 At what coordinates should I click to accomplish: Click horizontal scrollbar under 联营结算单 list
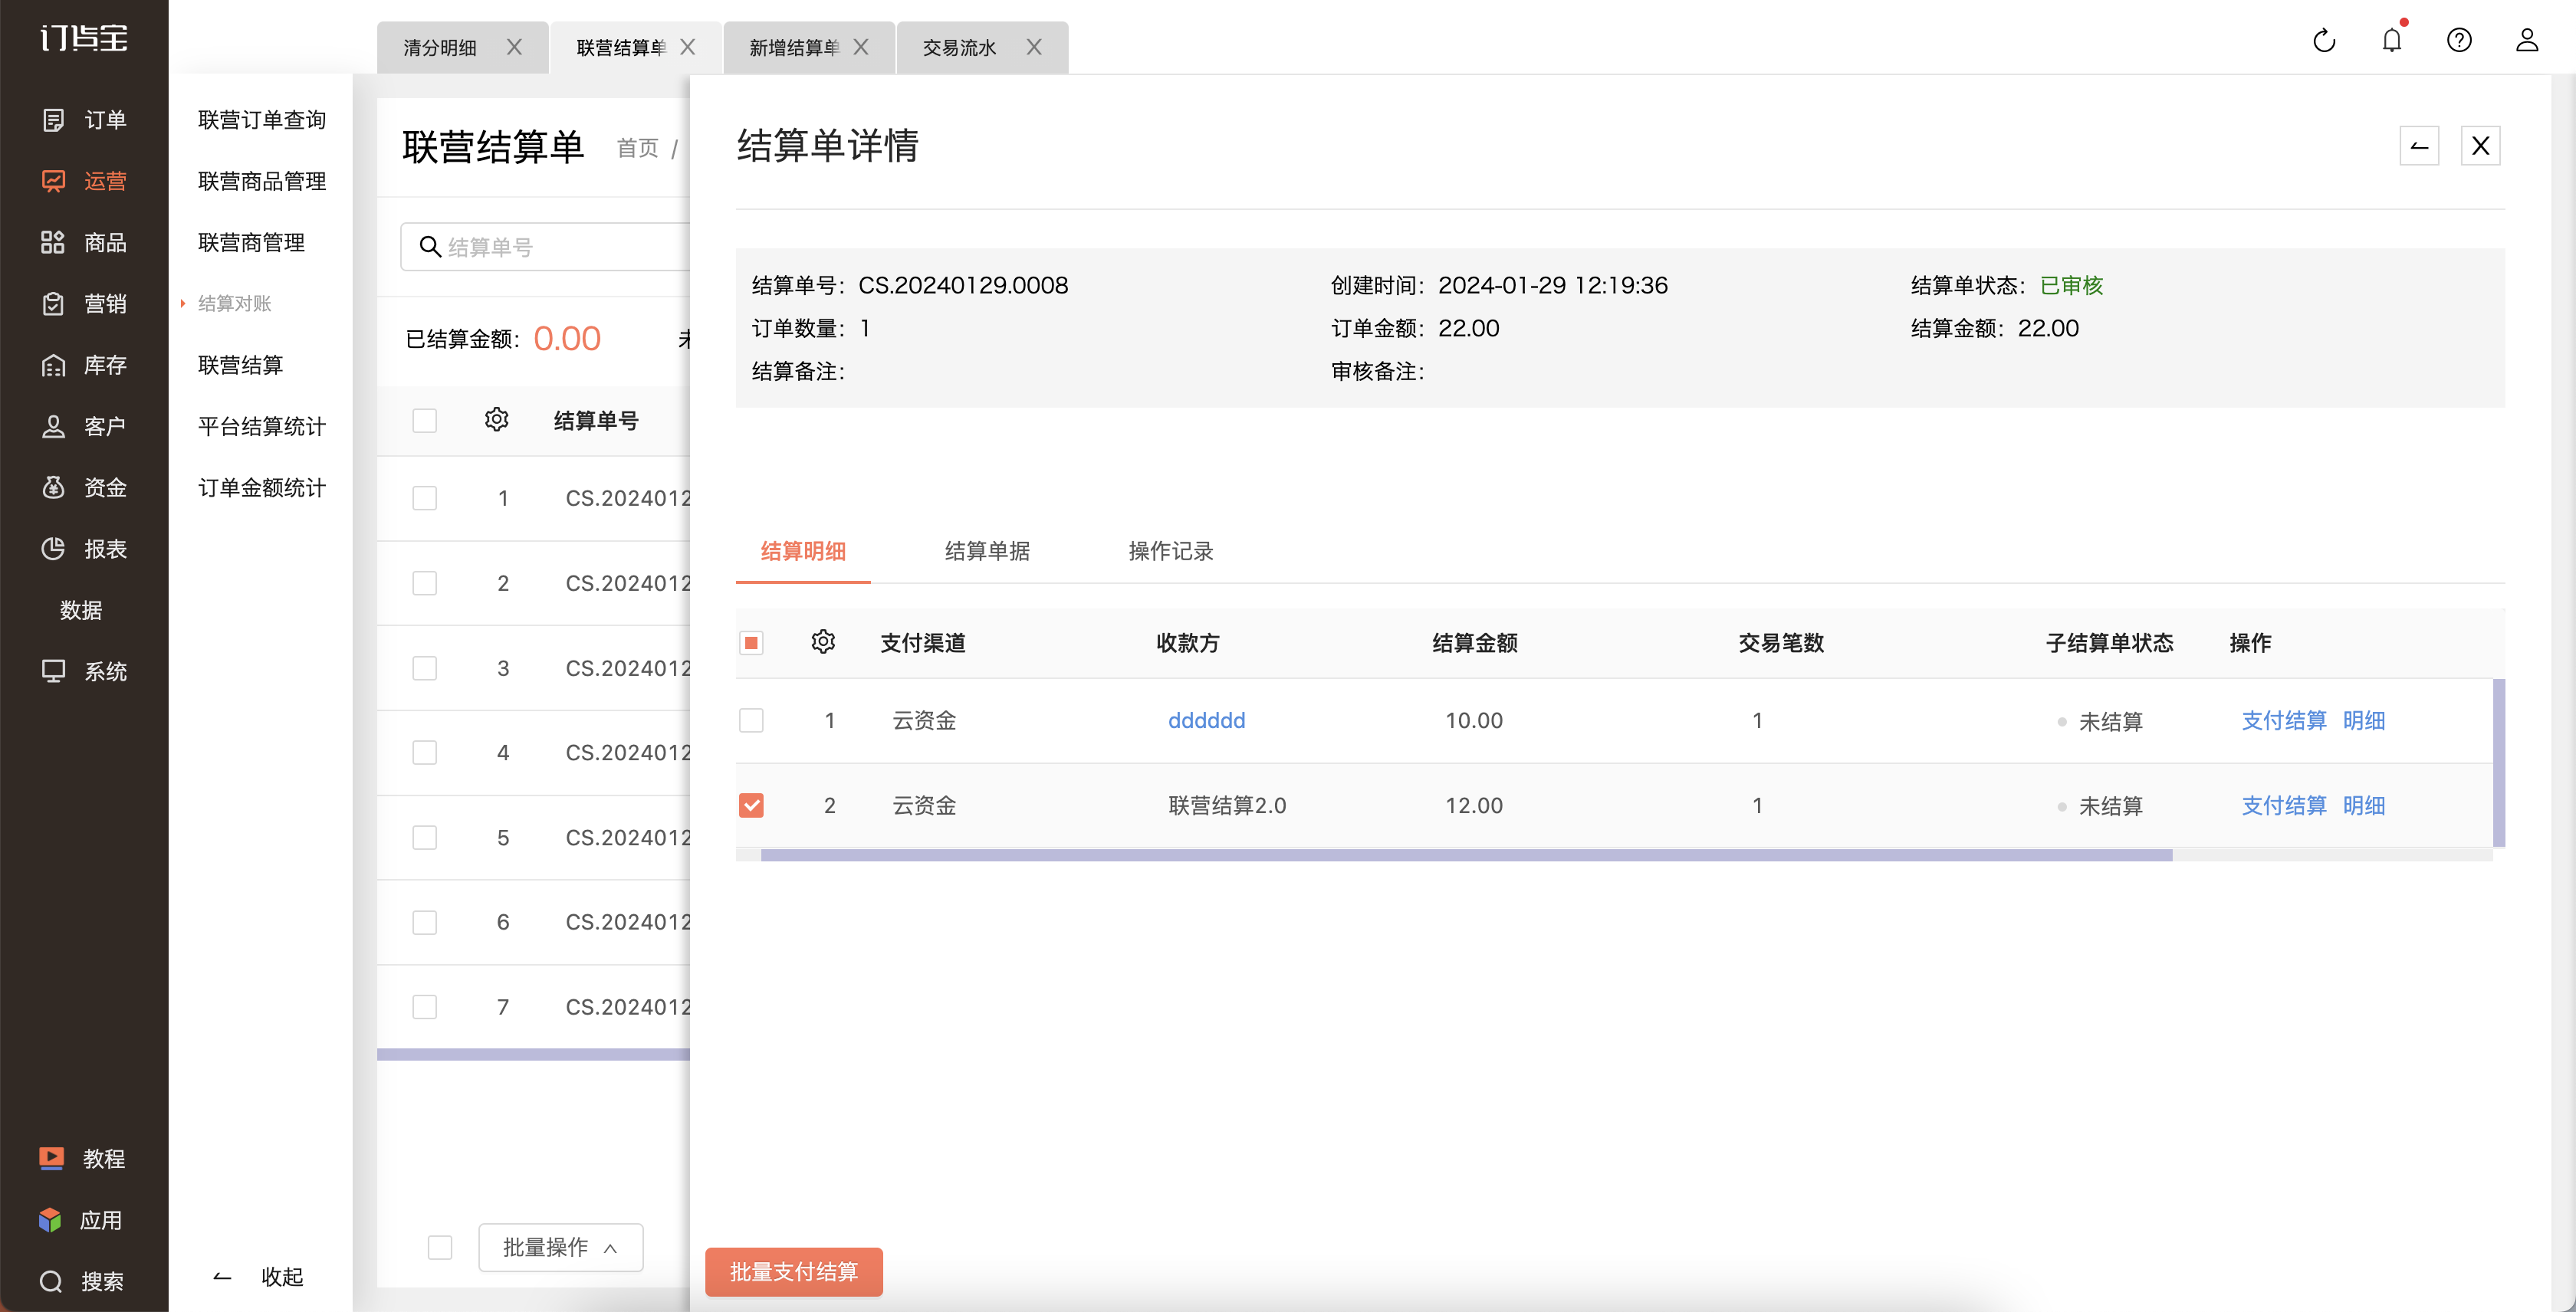533,1055
